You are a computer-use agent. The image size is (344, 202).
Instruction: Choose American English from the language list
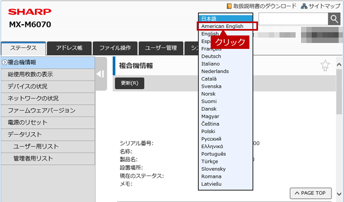click(226, 26)
